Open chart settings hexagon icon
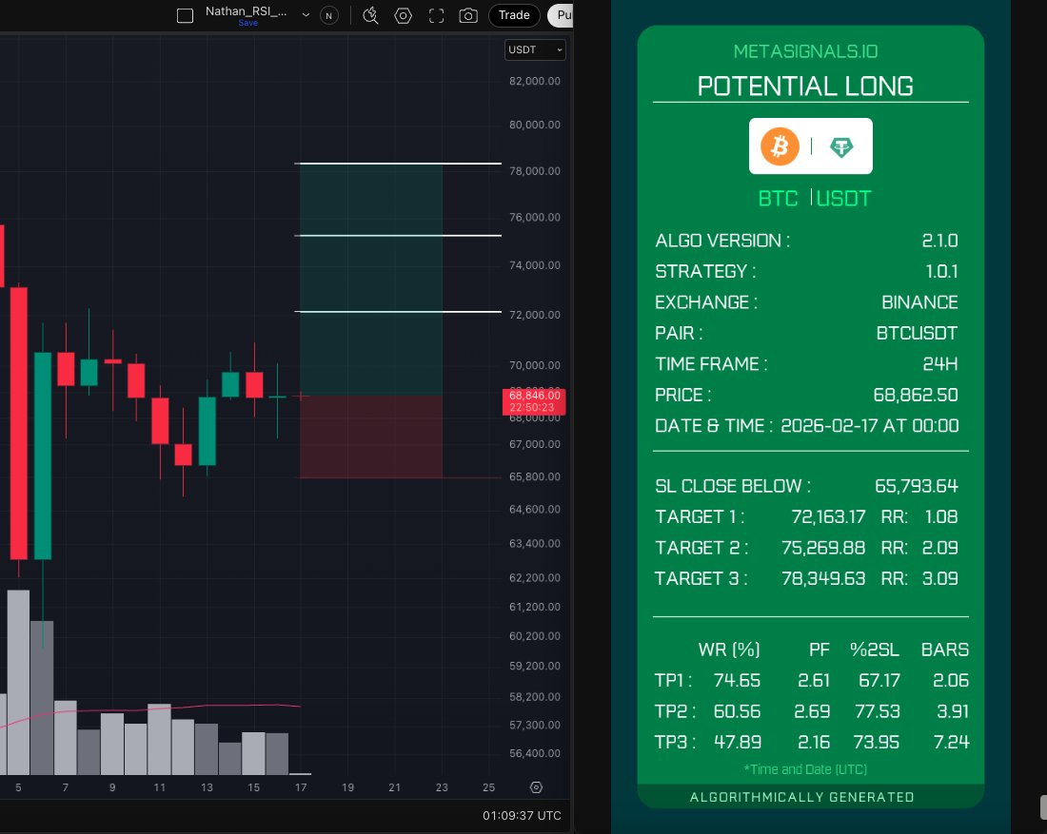Image resolution: width=1047 pixels, height=834 pixels. [x=404, y=15]
